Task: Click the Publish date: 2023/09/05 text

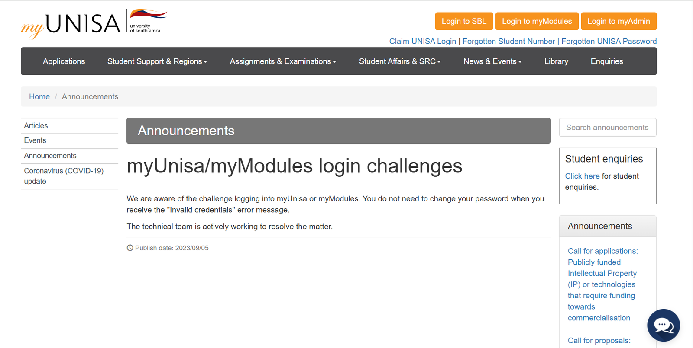Action: pos(172,248)
